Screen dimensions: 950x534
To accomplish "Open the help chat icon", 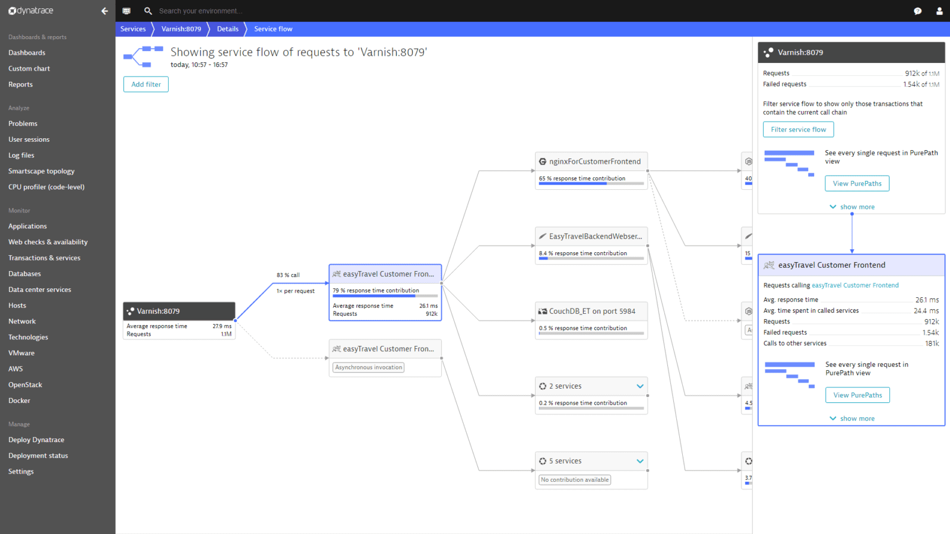I will 917,11.
